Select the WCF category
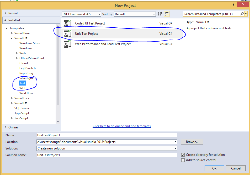The height and width of the screenshot is (175, 250). click(23, 88)
